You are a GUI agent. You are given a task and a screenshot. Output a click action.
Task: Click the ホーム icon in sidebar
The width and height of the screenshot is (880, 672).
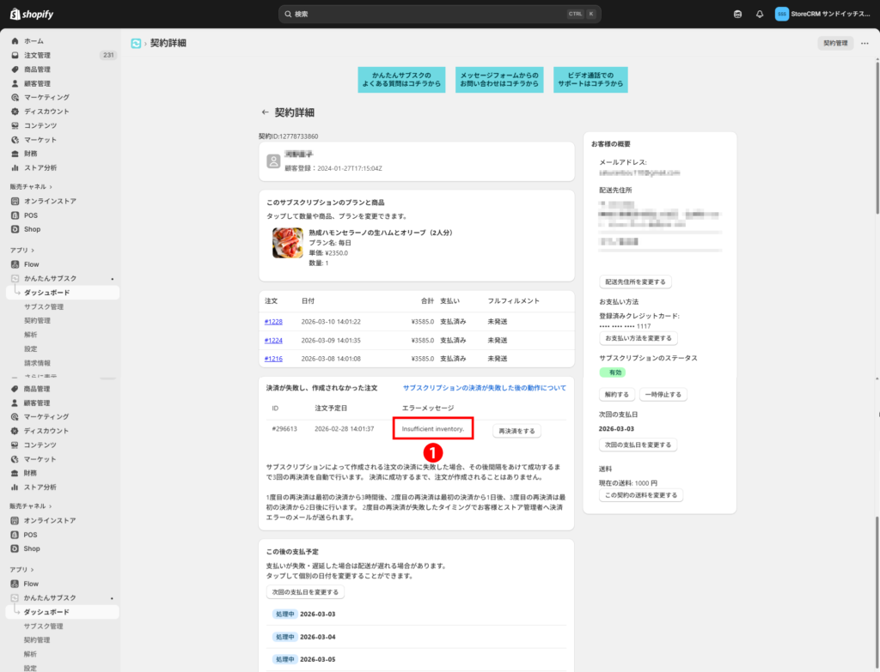pyautogui.click(x=15, y=41)
